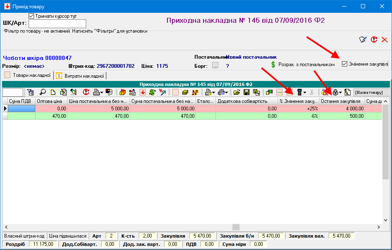Click the open folder toolbar icon
Viewport: 392px width, 250px height.
click(237, 92)
